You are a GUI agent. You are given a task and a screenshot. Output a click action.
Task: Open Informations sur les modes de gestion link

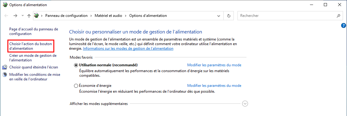pos(128,48)
